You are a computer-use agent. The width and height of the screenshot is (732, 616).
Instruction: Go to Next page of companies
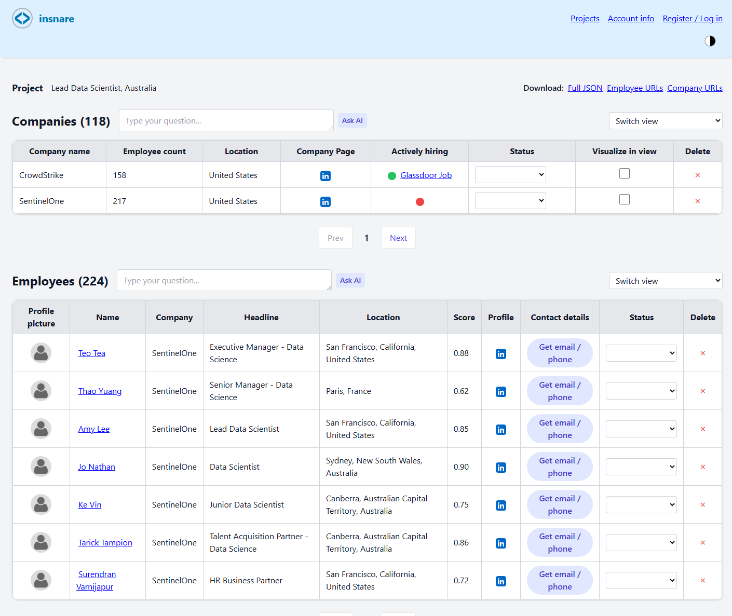click(x=398, y=238)
